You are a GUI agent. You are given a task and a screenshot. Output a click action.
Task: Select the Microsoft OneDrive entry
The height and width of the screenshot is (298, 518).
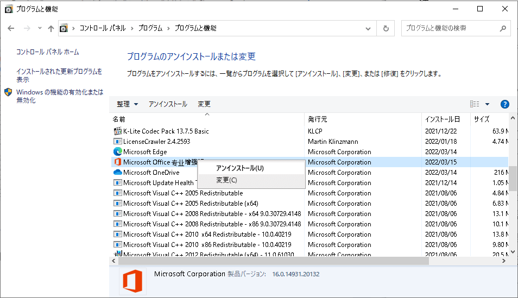(151, 173)
